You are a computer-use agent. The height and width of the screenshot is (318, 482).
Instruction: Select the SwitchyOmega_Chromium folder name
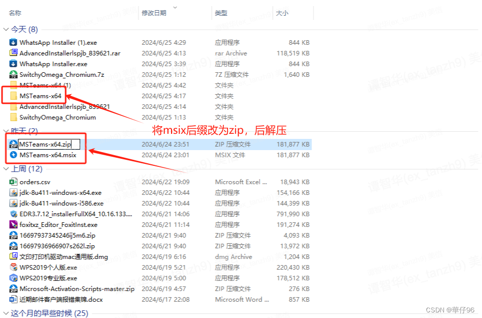pyautogui.click(x=58, y=118)
